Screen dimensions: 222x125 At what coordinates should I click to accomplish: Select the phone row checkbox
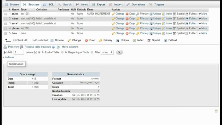click(x=6, y=28)
